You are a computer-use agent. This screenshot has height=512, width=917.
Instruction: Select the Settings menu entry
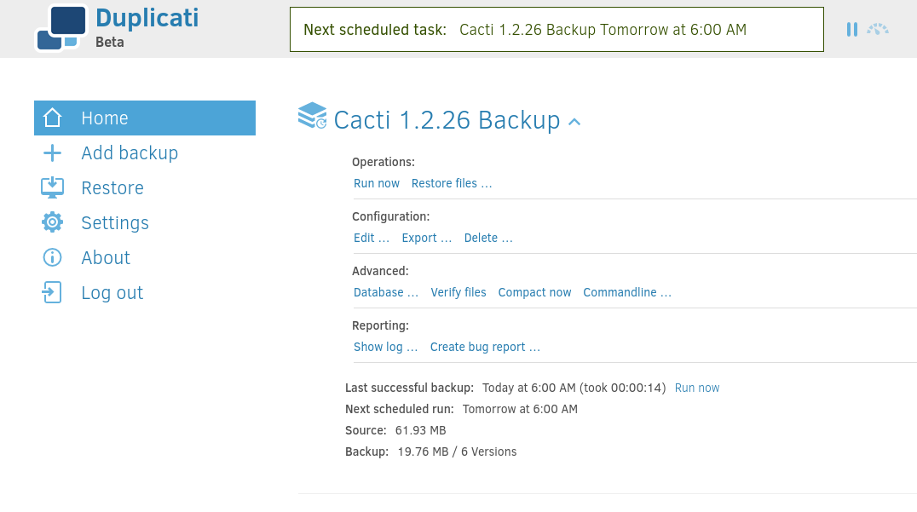click(115, 222)
